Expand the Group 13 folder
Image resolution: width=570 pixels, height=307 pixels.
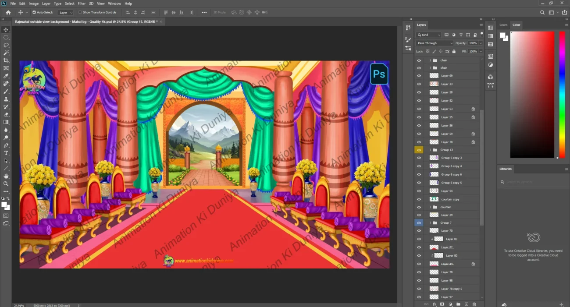tap(430, 150)
